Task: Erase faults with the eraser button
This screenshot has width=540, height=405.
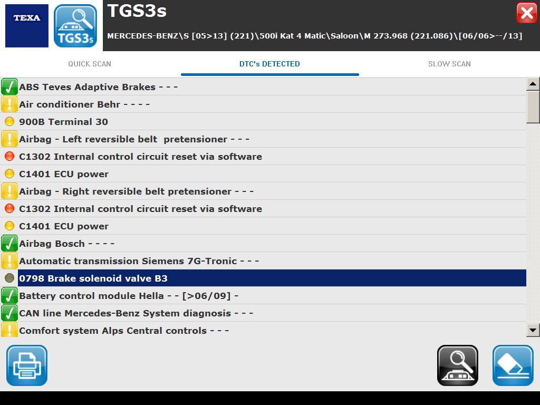Action: tap(513, 365)
